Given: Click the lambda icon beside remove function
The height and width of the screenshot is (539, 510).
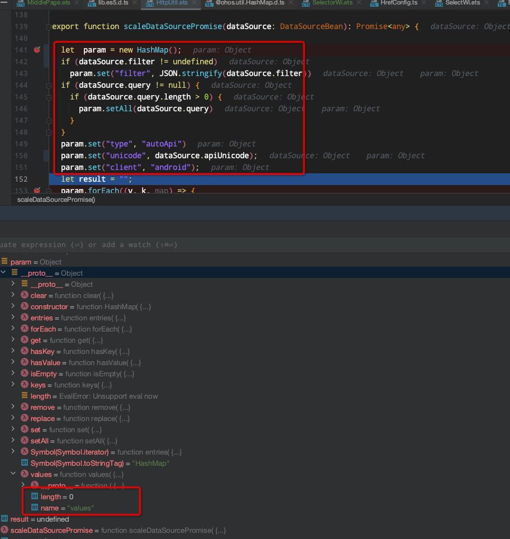Looking at the screenshot, I should coord(25,406).
